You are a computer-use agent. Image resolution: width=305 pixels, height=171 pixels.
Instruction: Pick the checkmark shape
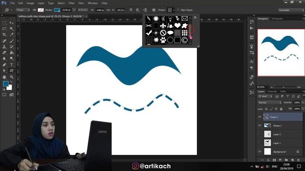click(149, 33)
